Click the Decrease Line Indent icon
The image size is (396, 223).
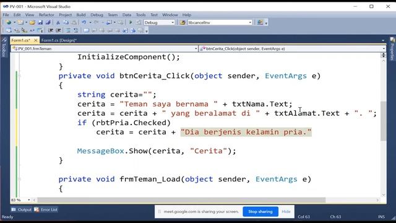tap(50, 30)
